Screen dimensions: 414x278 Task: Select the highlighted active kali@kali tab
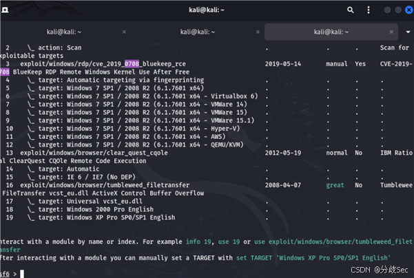(x=331, y=32)
